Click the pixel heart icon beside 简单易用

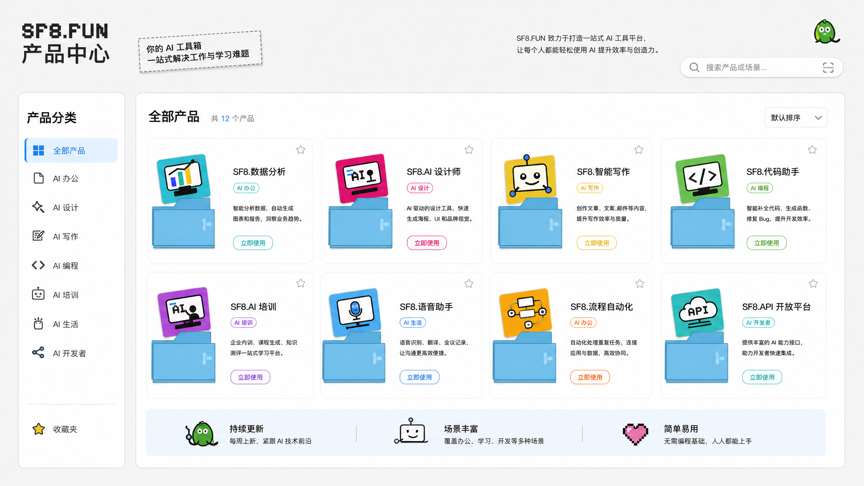click(635, 434)
